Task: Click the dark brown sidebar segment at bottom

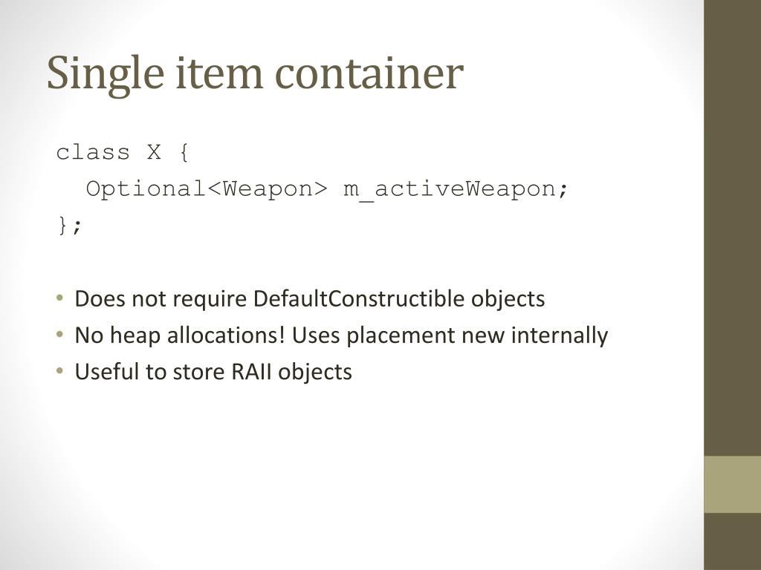Action: [x=732, y=541]
